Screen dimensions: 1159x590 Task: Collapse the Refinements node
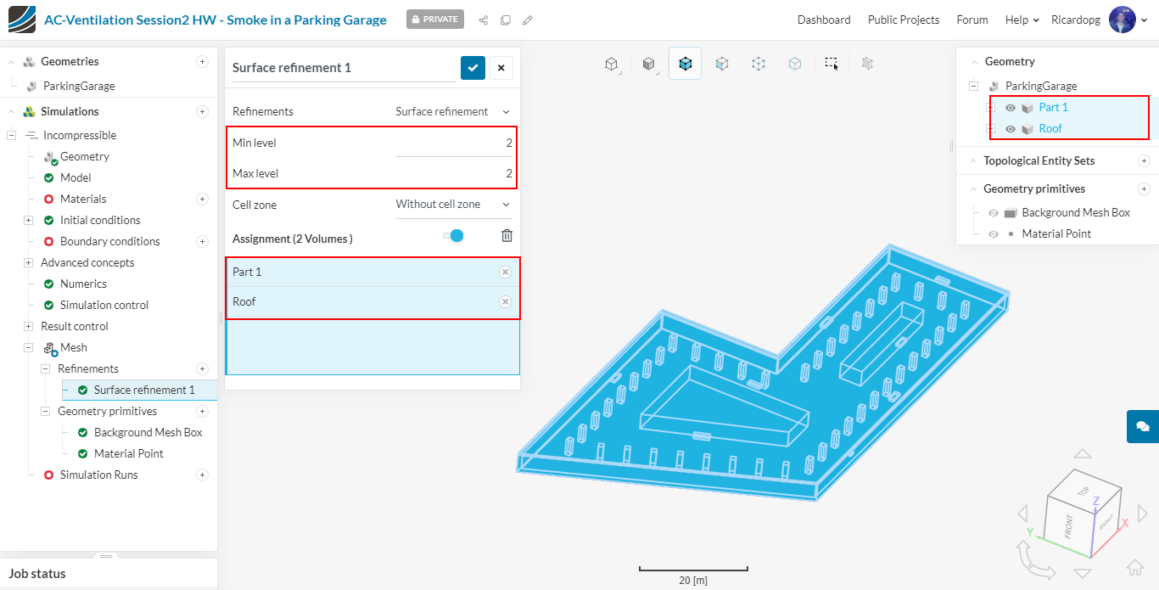(45, 368)
